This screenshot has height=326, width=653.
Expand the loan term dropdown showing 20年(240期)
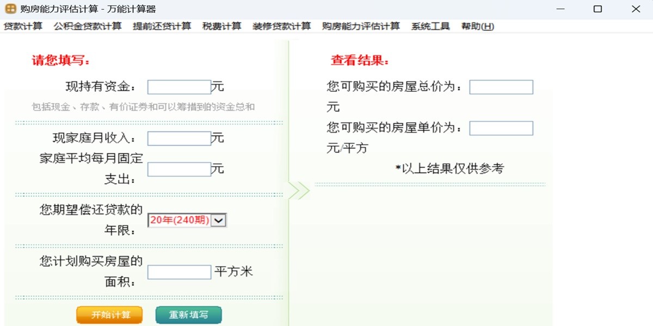point(218,220)
